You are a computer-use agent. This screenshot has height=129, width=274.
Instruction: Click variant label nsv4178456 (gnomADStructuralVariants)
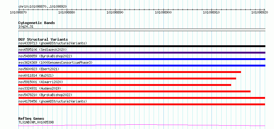[53, 101]
